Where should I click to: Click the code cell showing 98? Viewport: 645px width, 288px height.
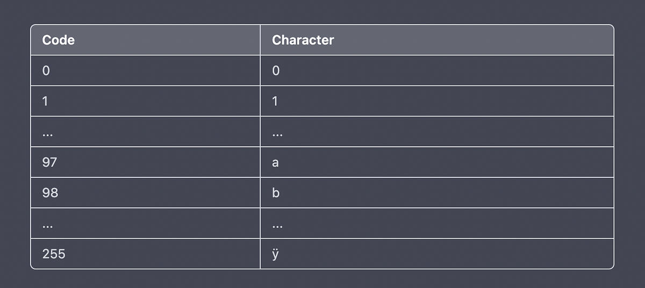49,193
